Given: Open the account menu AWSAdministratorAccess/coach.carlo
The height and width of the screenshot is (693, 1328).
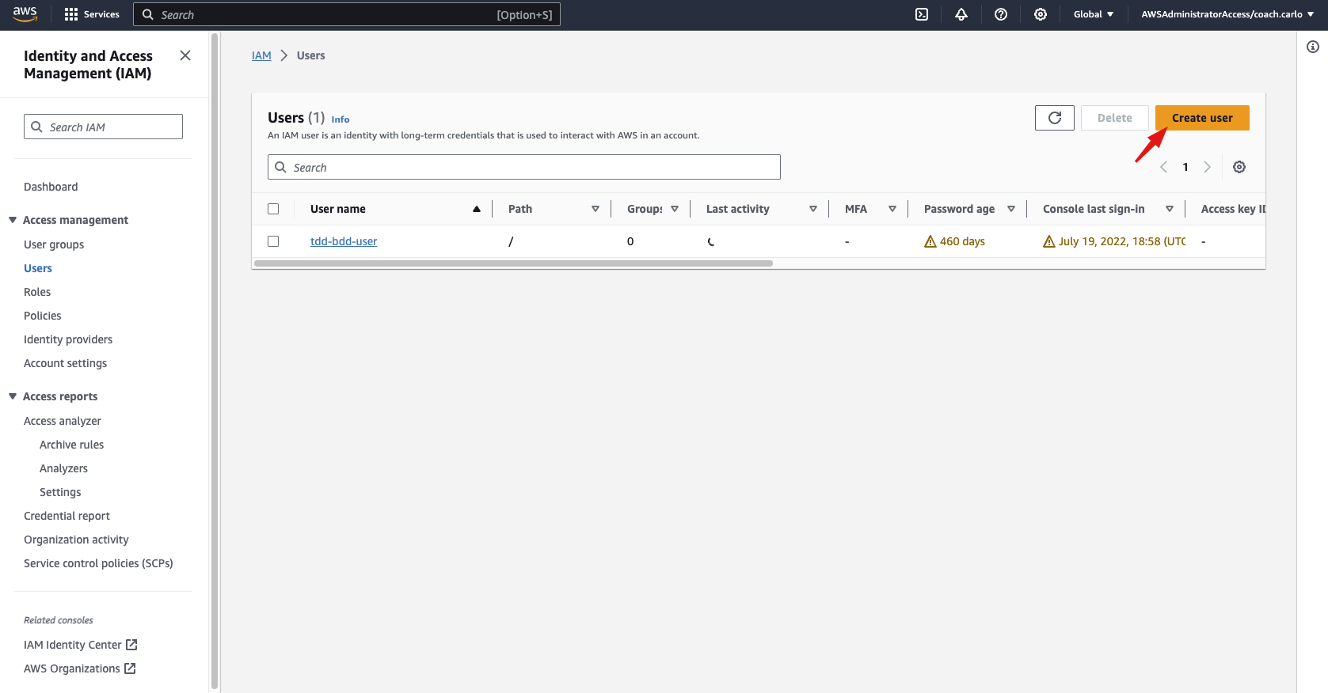Looking at the screenshot, I should coord(1227,14).
